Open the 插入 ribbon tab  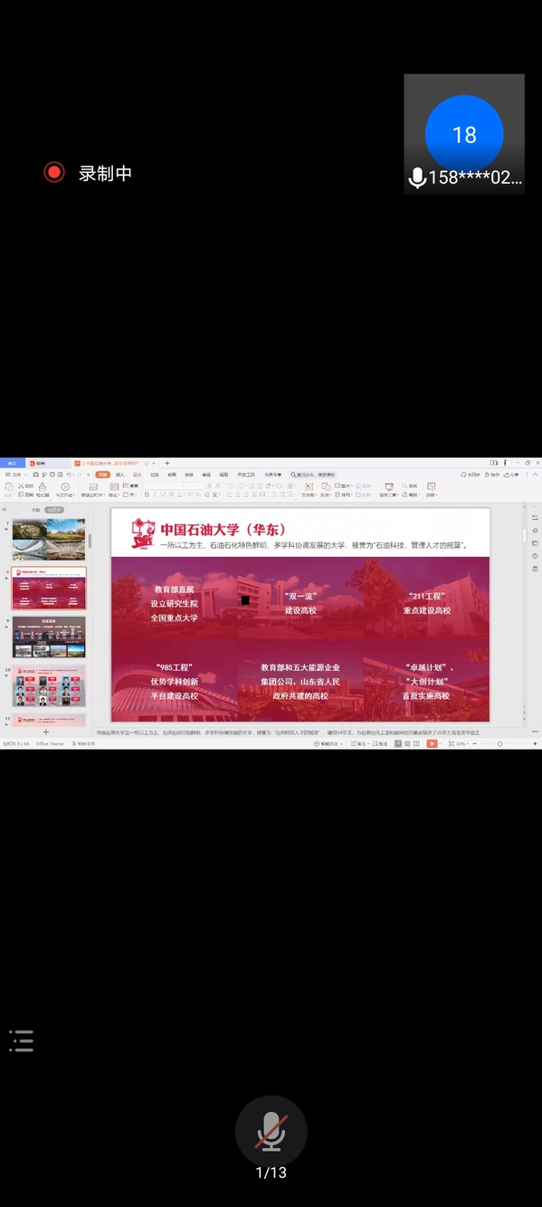pyautogui.click(x=120, y=474)
